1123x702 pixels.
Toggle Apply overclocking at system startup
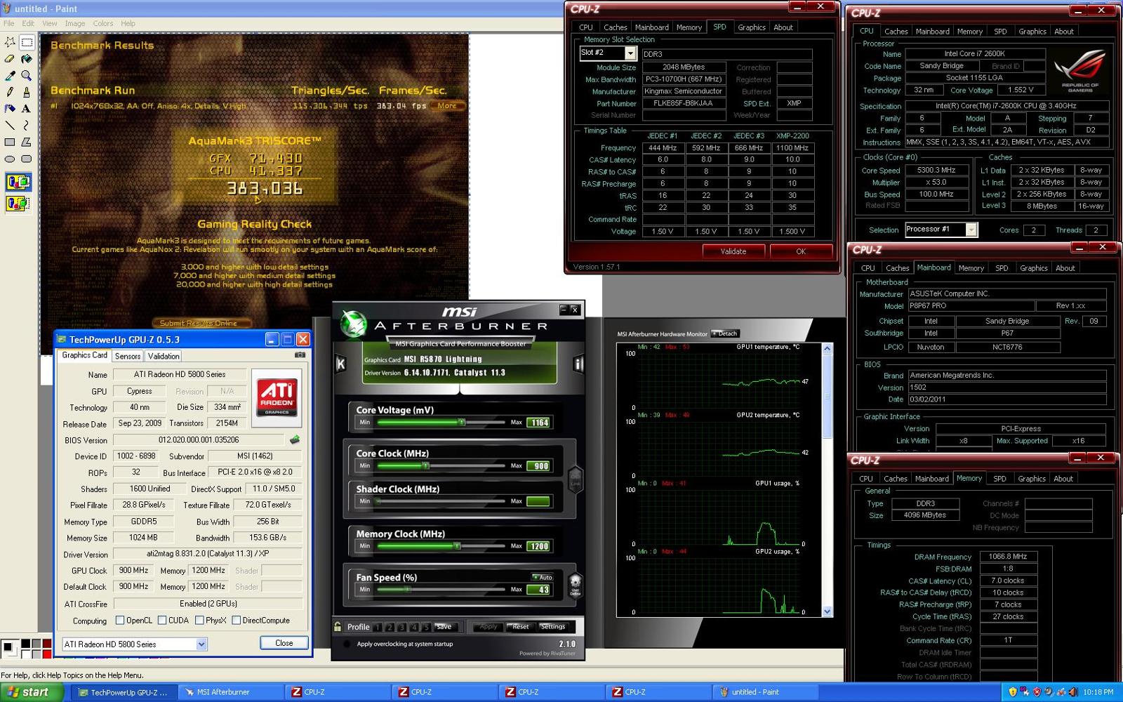(x=347, y=644)
